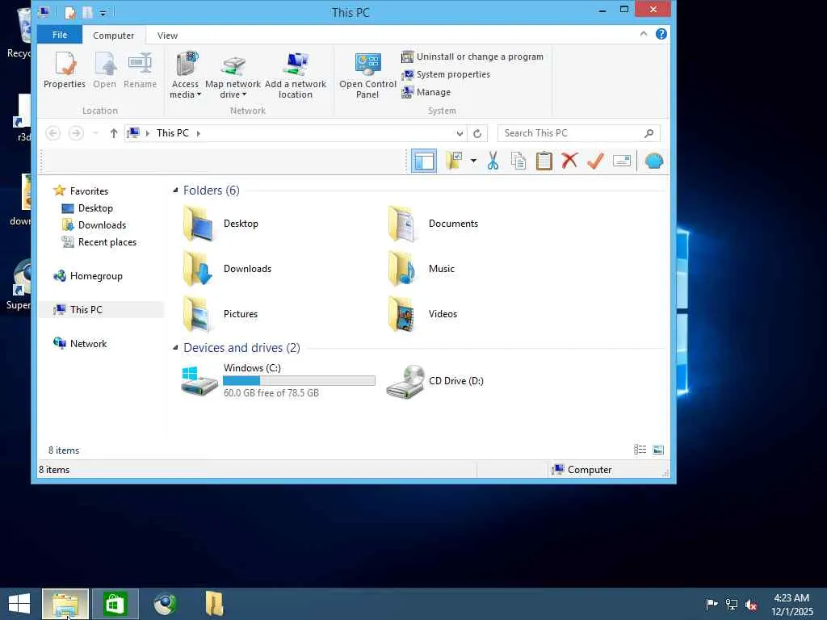
Task: Click the chevron after This PC in the address bar
Action: (x=199, y=133)
